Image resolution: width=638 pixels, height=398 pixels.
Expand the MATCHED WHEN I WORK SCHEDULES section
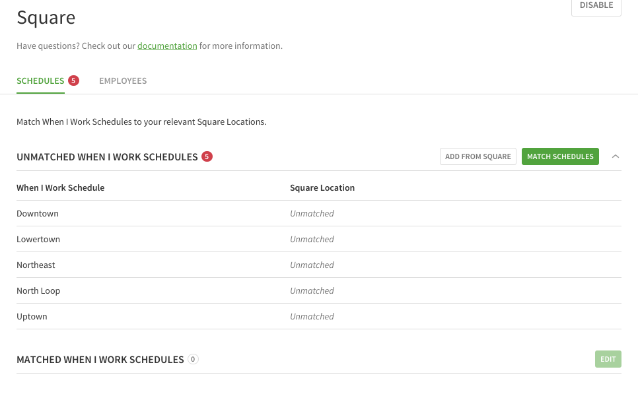click(100, 359)
